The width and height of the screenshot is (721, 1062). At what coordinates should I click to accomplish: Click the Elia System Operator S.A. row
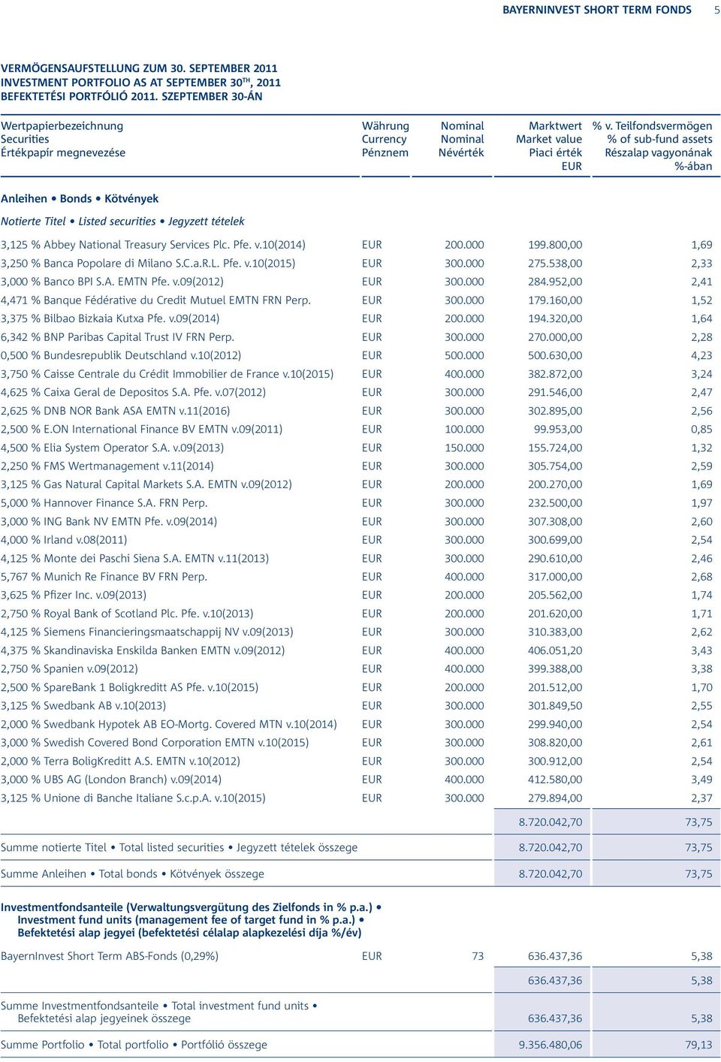click(x=357, y=448)
